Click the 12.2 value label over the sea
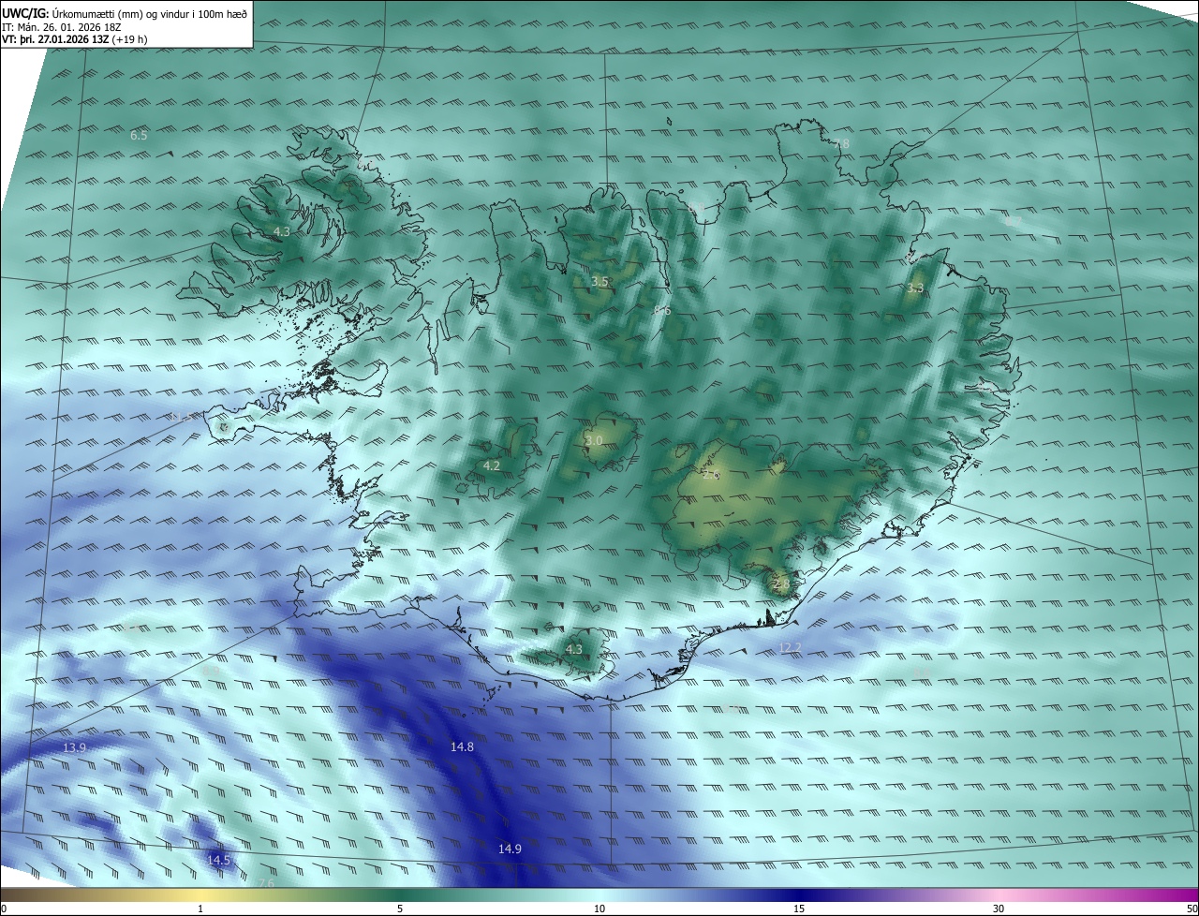Screen dimensions: 1199x916 pos(791,648)
